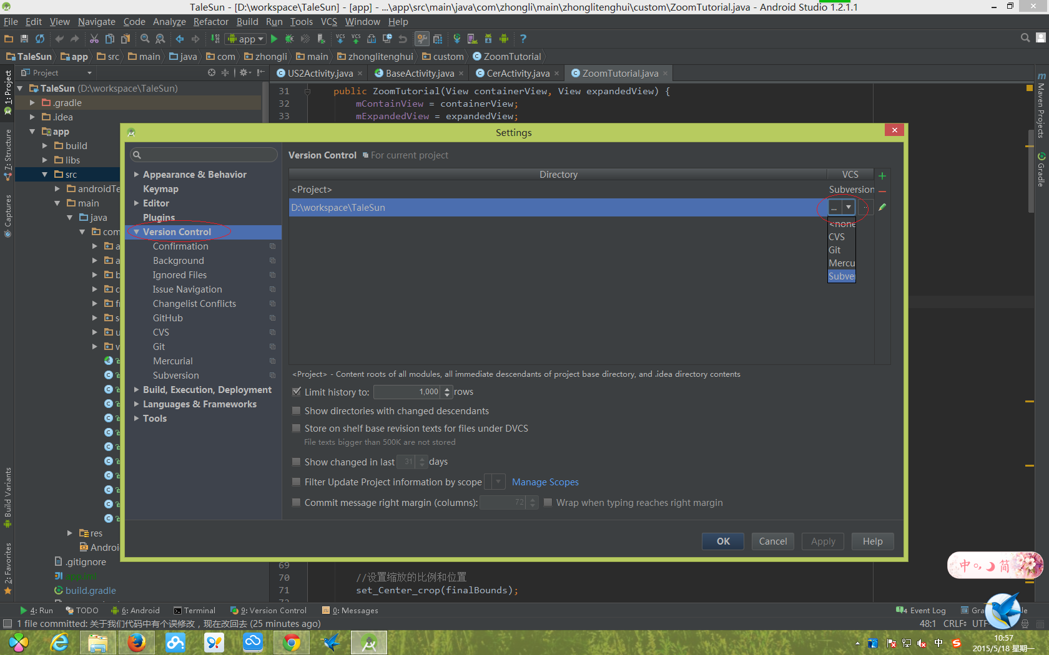The height and width of the screenshot is (655, 1049).
Task: Open the Analyze menu
Action: coord(169,22)
